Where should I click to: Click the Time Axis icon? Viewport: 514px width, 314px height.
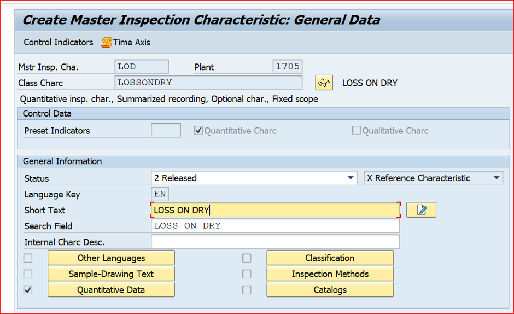point(107,42)
